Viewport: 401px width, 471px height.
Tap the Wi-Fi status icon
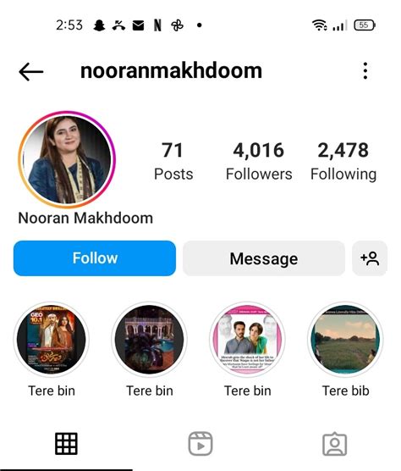click(x=320, y=25)
